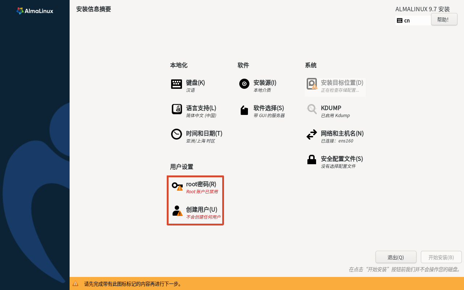Set the root密码(R) root password
This screenshot has height=290, width=464.
pyautogui.click(x=195, y=187)
